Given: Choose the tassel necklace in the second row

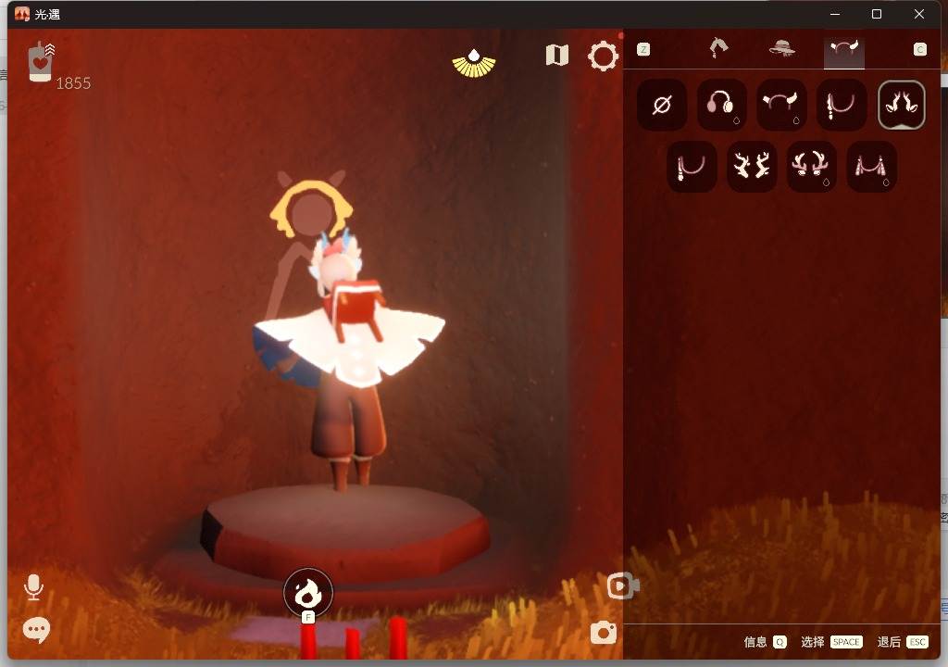Looking at the screenshot, I should click(692, 167).
